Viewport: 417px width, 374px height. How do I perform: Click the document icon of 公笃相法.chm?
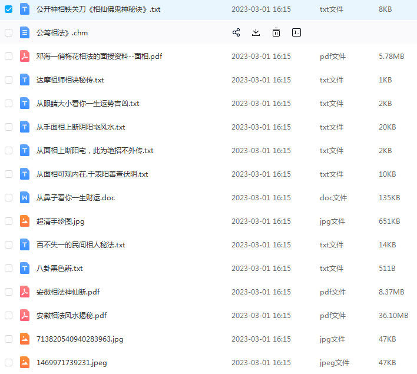(25, 33)
